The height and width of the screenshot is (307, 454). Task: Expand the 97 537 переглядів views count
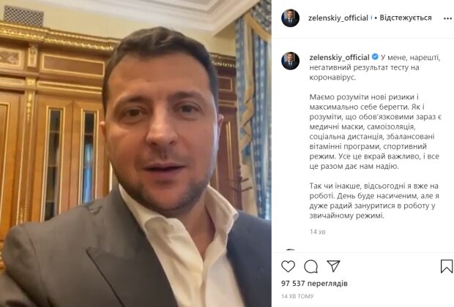(x=314, y=284)
